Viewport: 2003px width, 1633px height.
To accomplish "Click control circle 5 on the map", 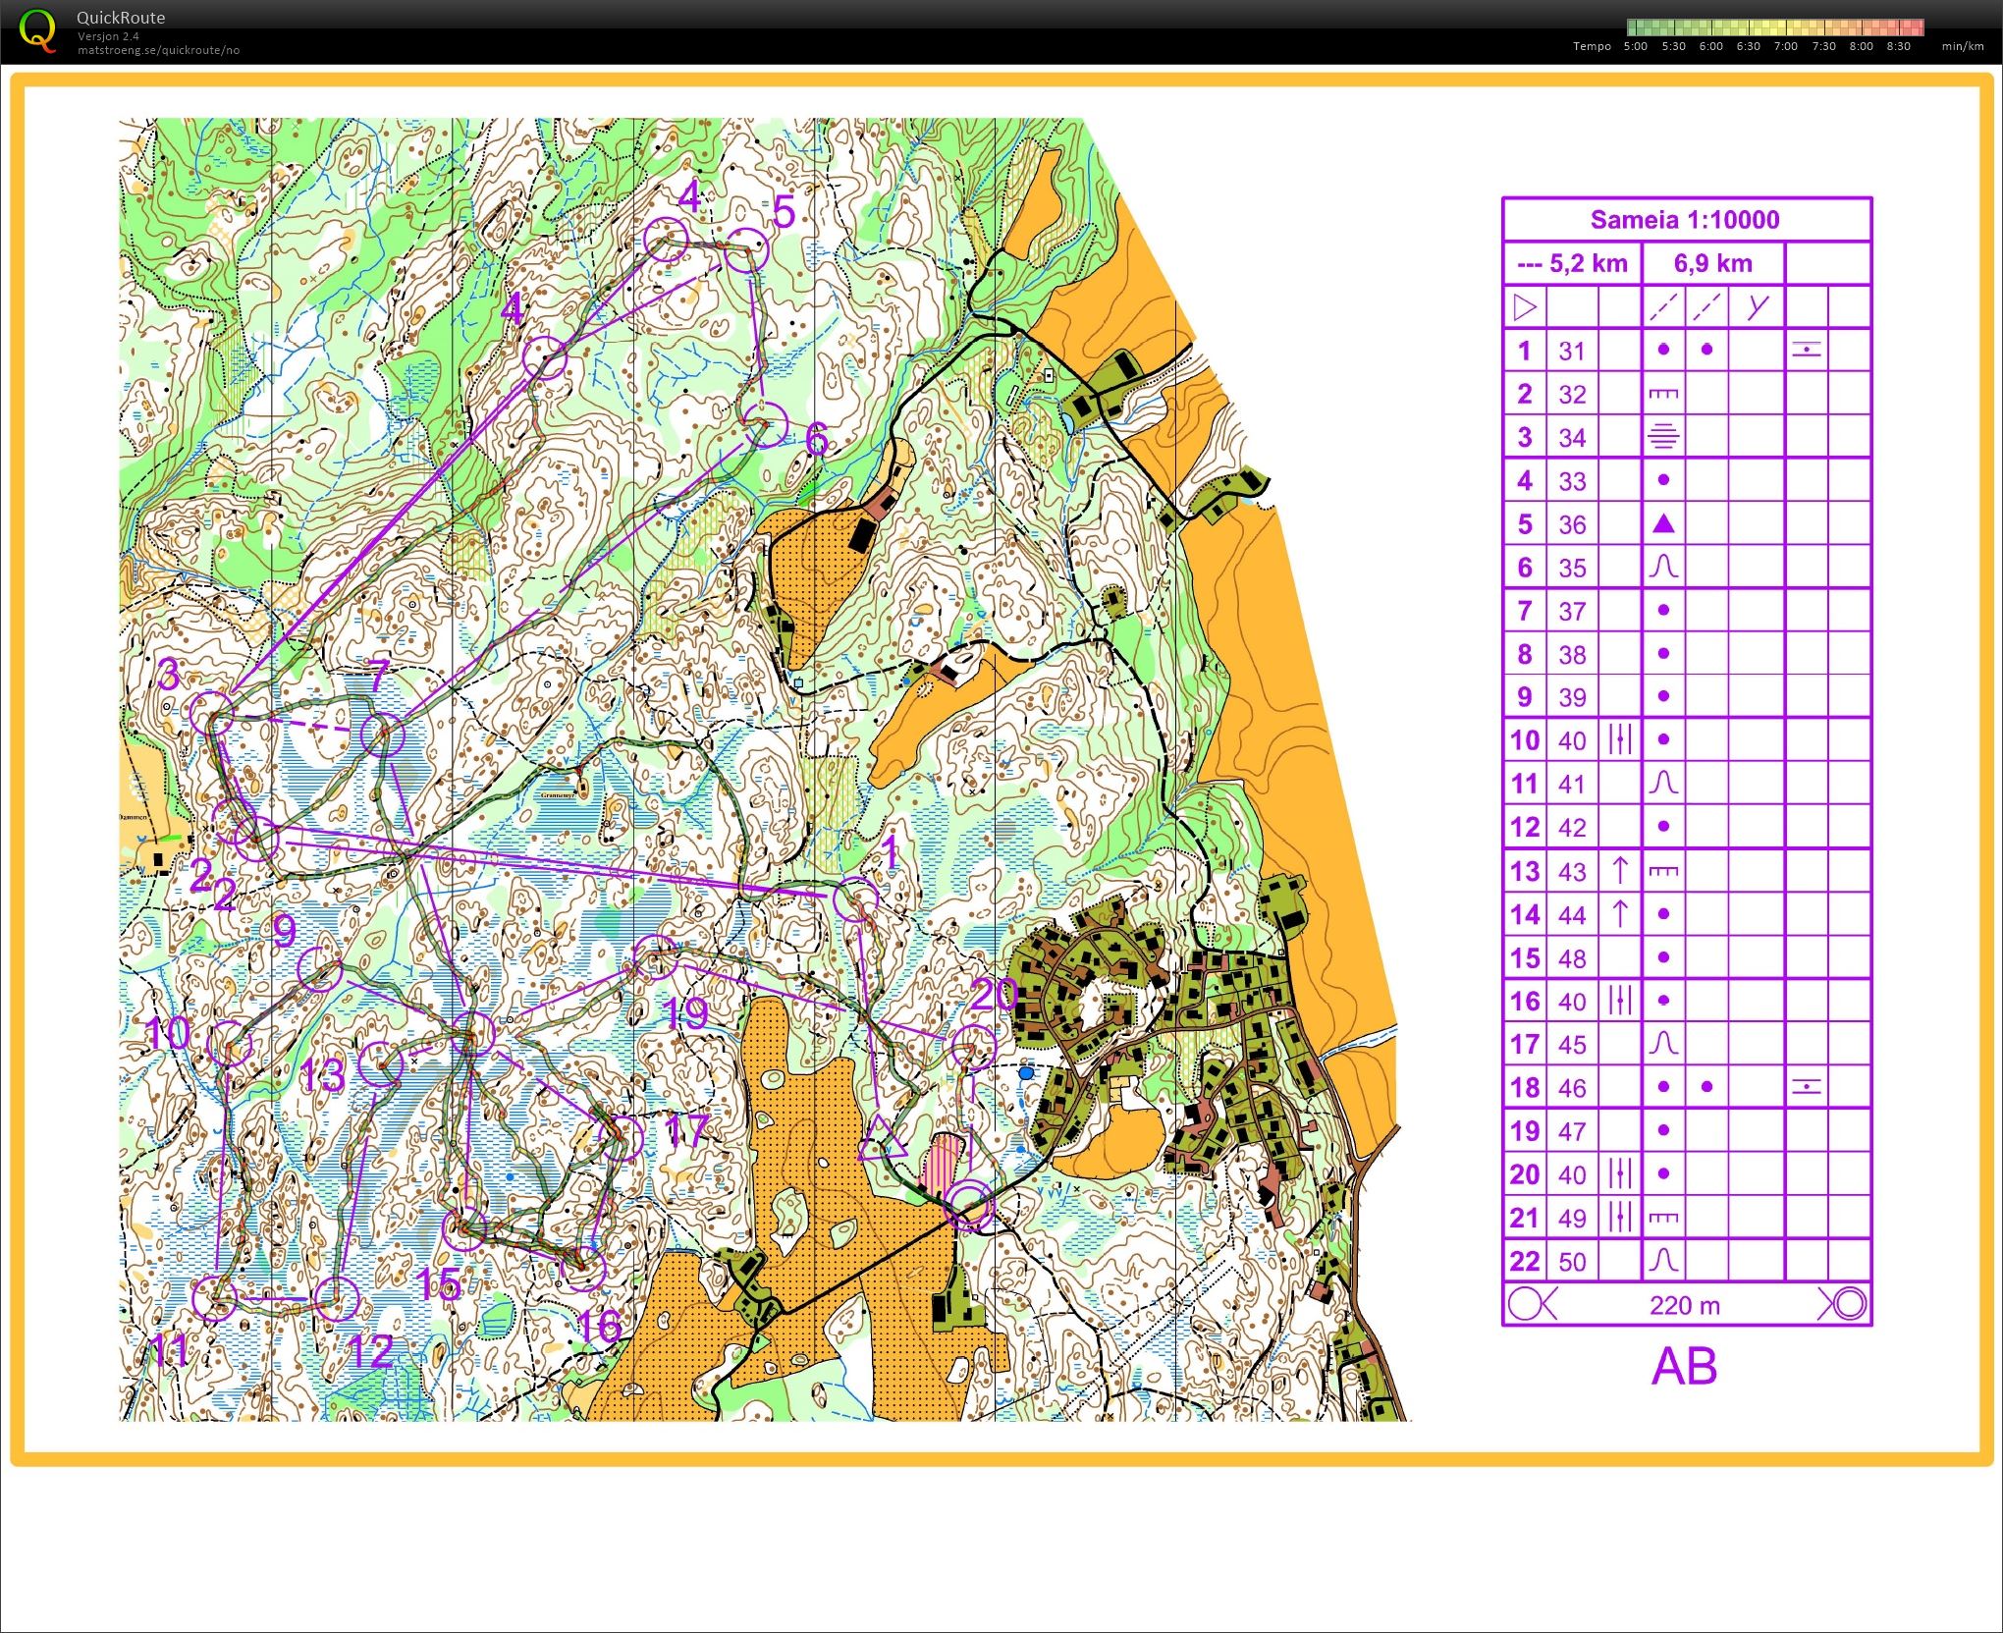I will click(x=746, y=251).
